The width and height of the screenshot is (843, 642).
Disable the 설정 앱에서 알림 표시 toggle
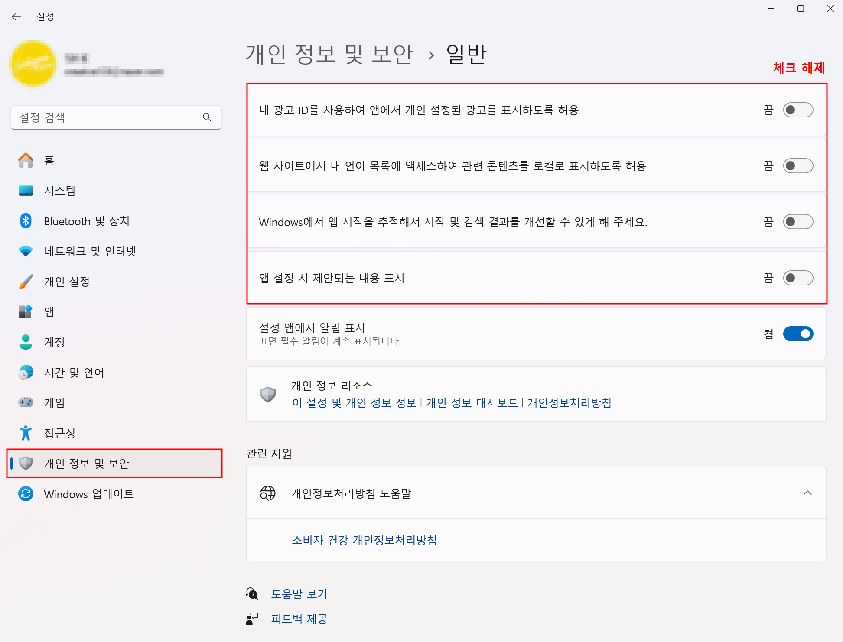coord(797,334)
